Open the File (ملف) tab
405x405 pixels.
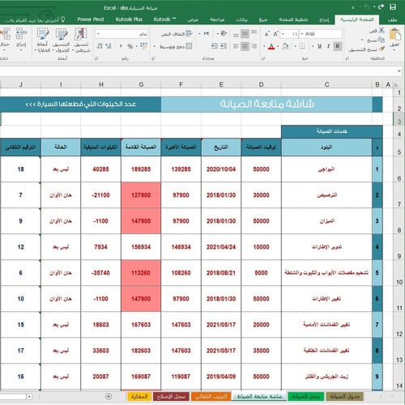tap(392, 19)
